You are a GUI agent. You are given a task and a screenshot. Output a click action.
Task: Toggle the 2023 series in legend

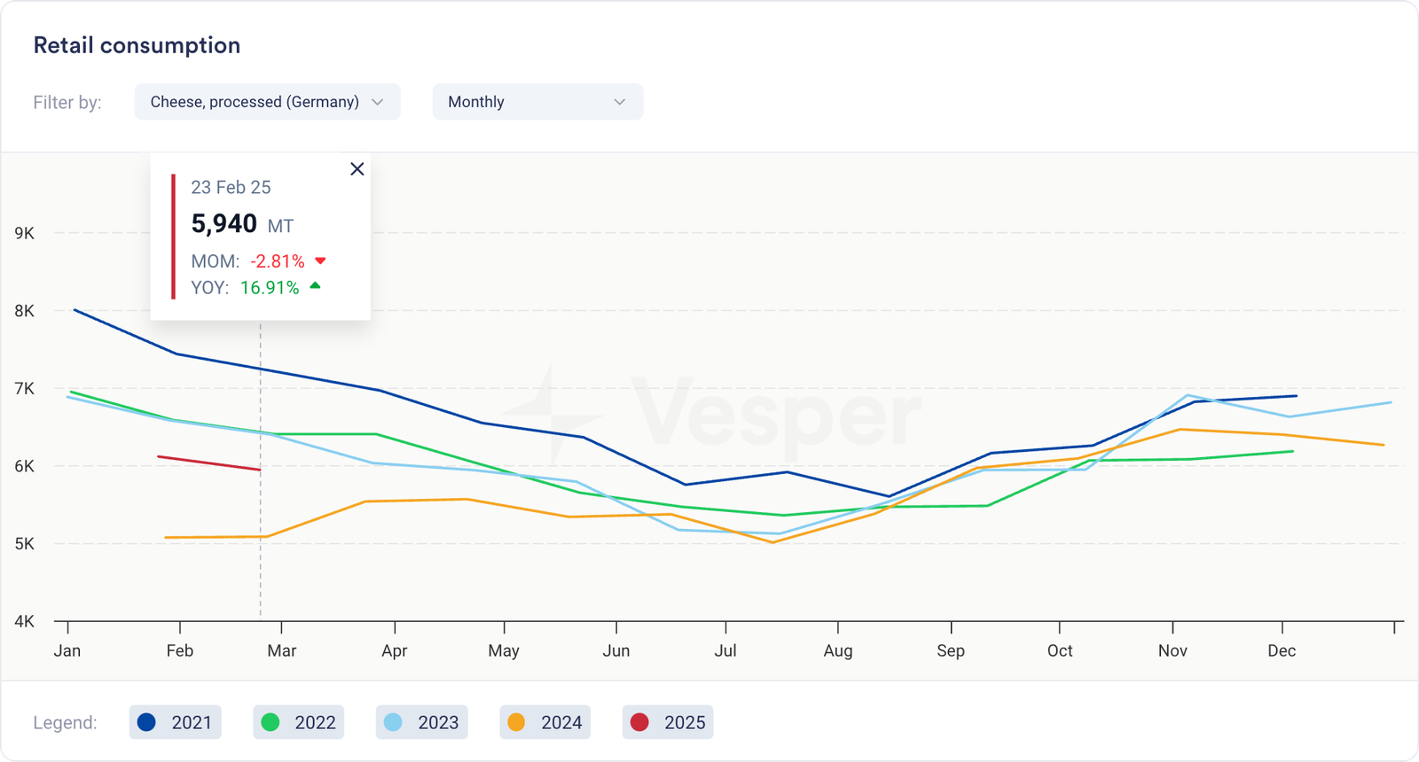click(421, 722)
